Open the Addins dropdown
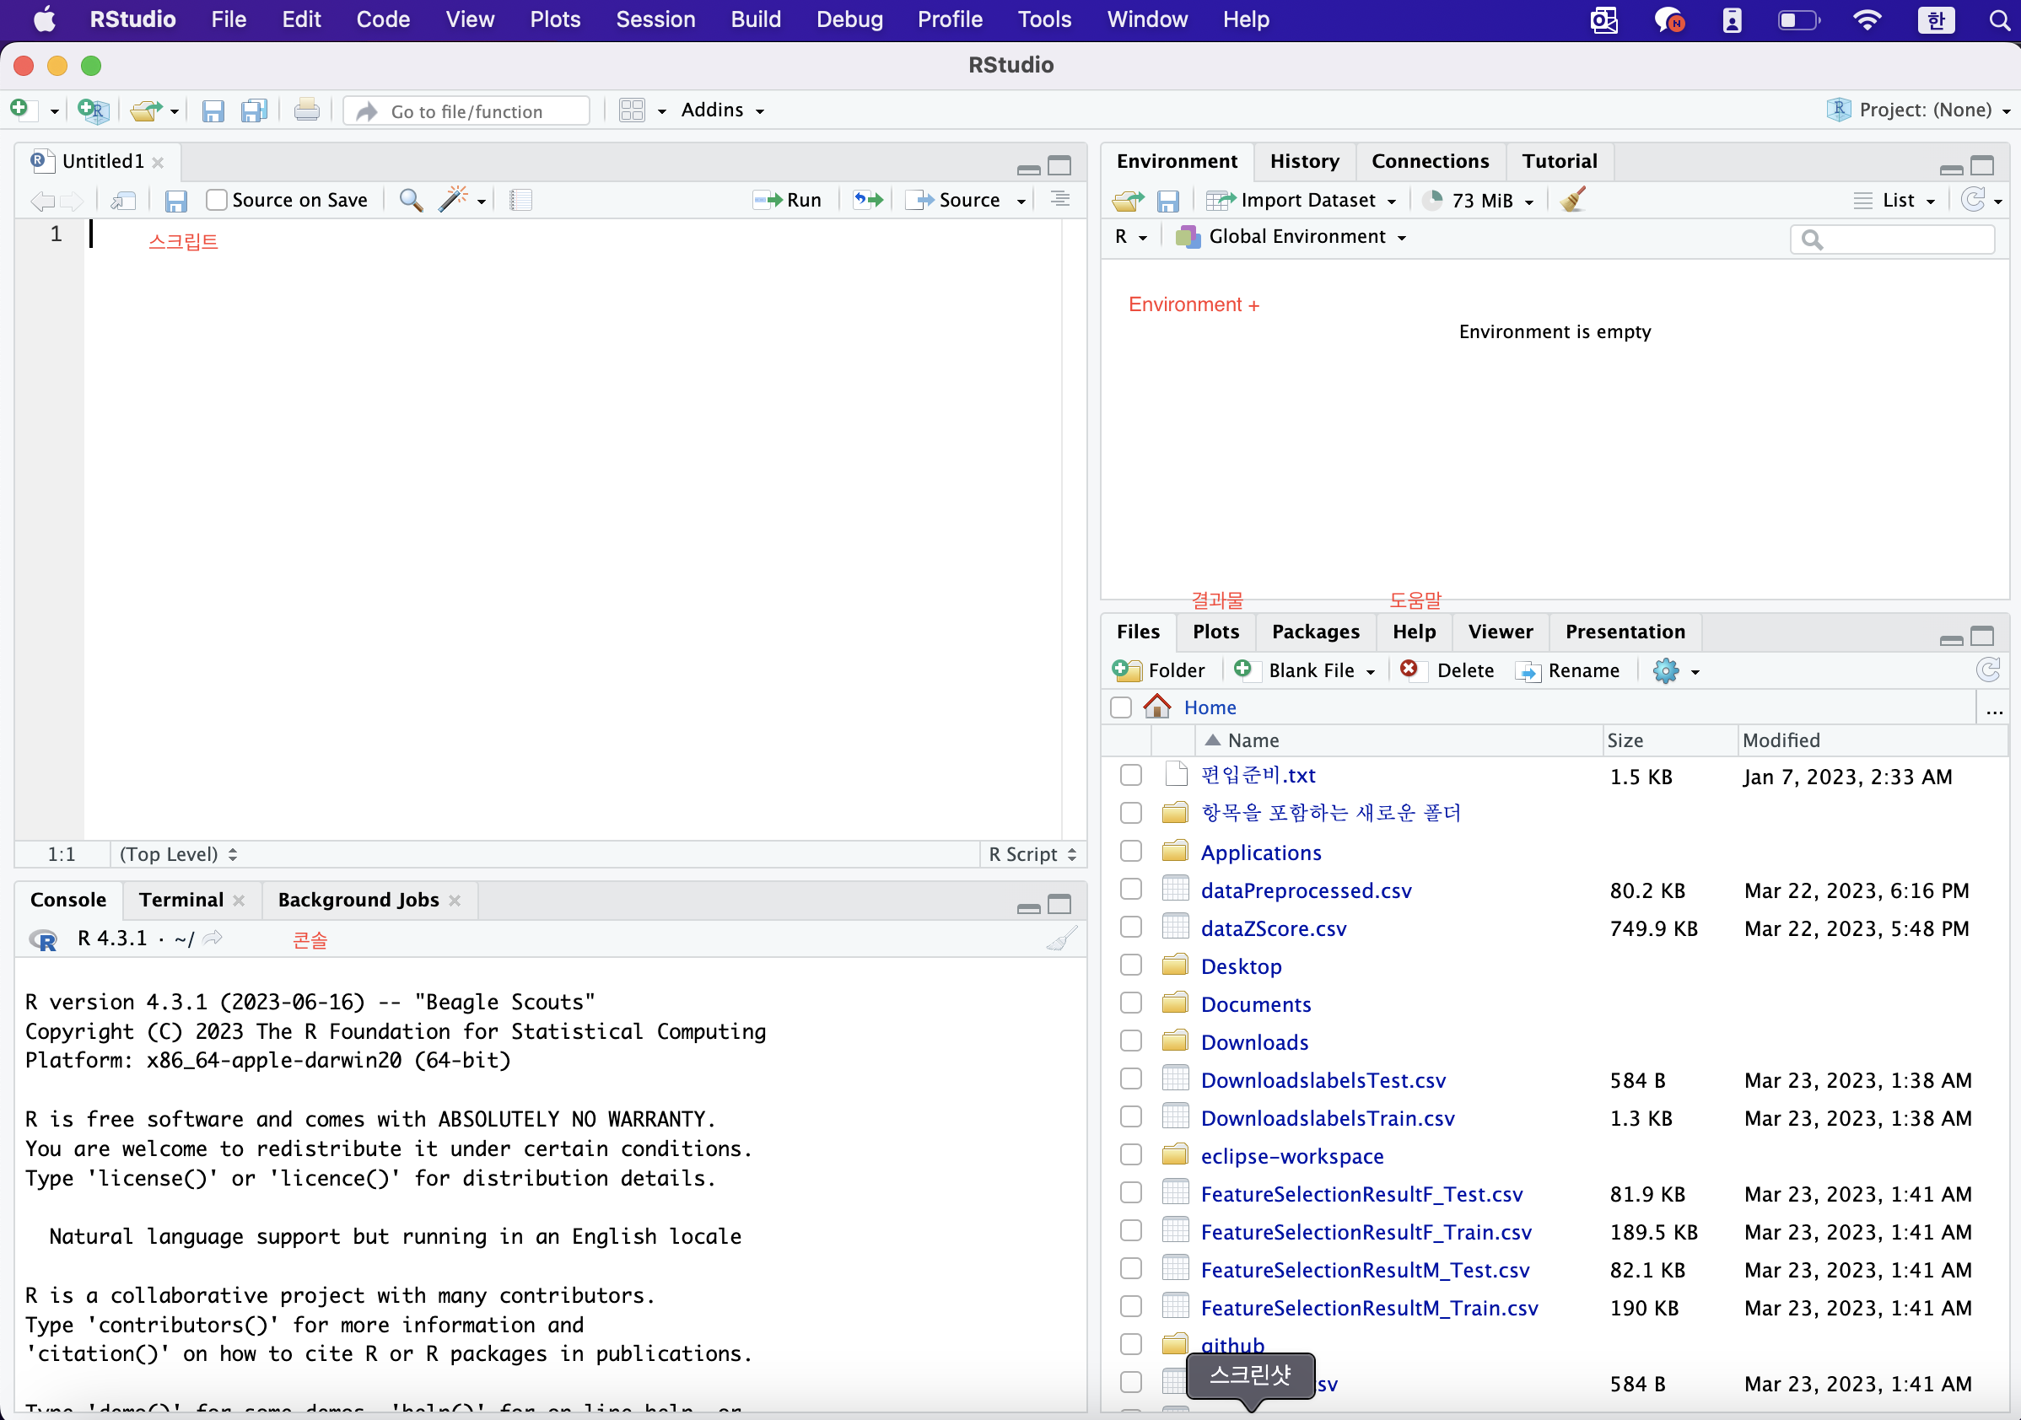The image size is (2021, 1420). (723, 110)
